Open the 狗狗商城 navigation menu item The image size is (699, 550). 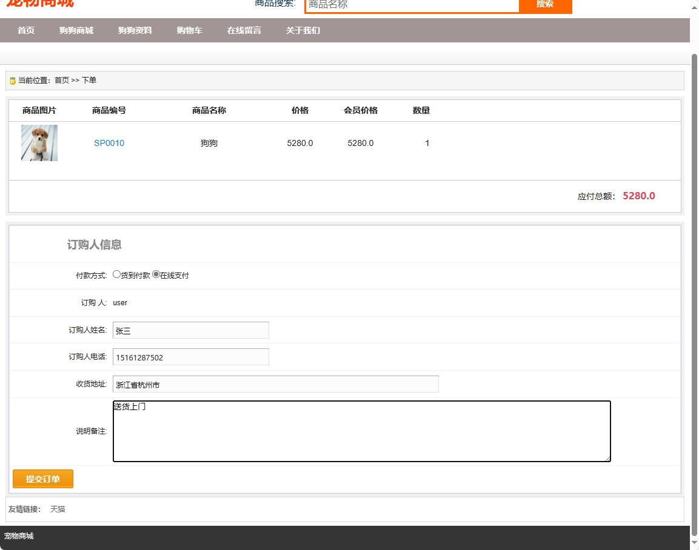76,29
